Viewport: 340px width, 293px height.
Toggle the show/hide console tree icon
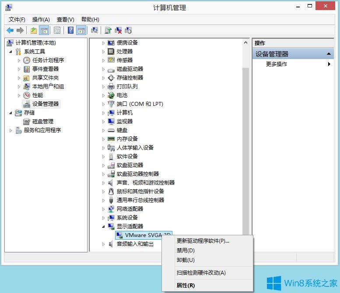44,30
